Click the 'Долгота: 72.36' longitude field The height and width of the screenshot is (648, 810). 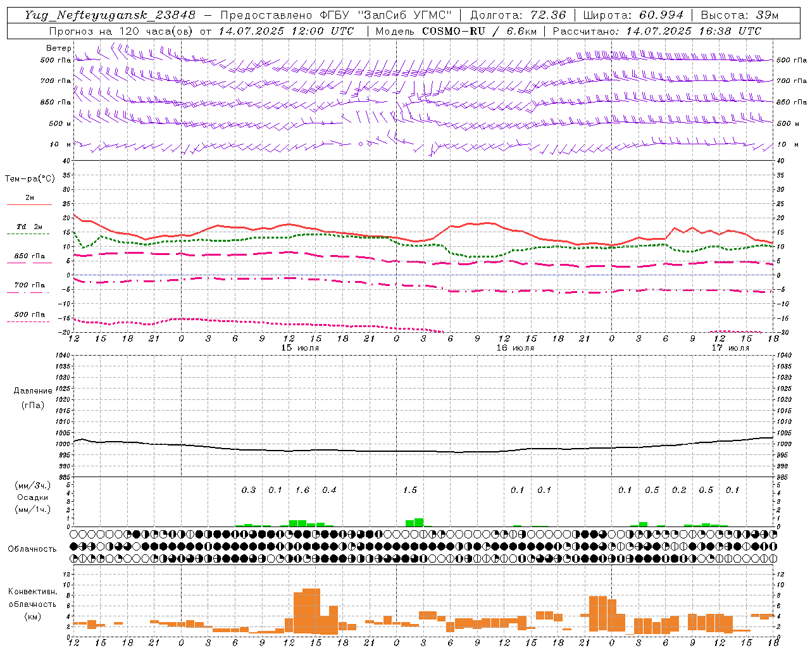tap(518, 15)
